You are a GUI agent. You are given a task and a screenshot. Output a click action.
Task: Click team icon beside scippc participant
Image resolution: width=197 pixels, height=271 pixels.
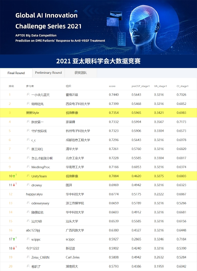coord(28,239)
